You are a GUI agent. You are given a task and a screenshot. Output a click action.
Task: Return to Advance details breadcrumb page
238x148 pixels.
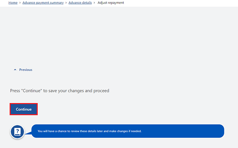pyautogui.click(x=80, y=3)
